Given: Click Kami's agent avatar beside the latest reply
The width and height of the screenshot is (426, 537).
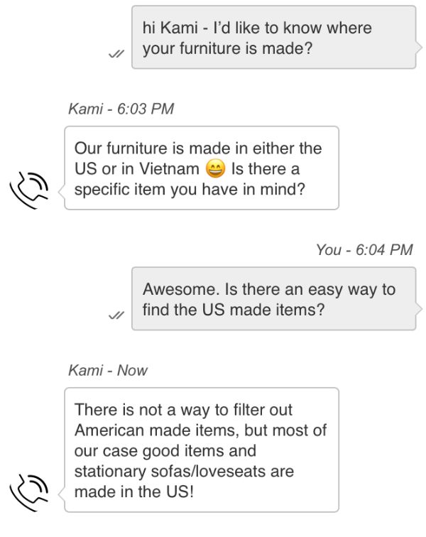Looking at the screenshot, I should pos(29,492).
